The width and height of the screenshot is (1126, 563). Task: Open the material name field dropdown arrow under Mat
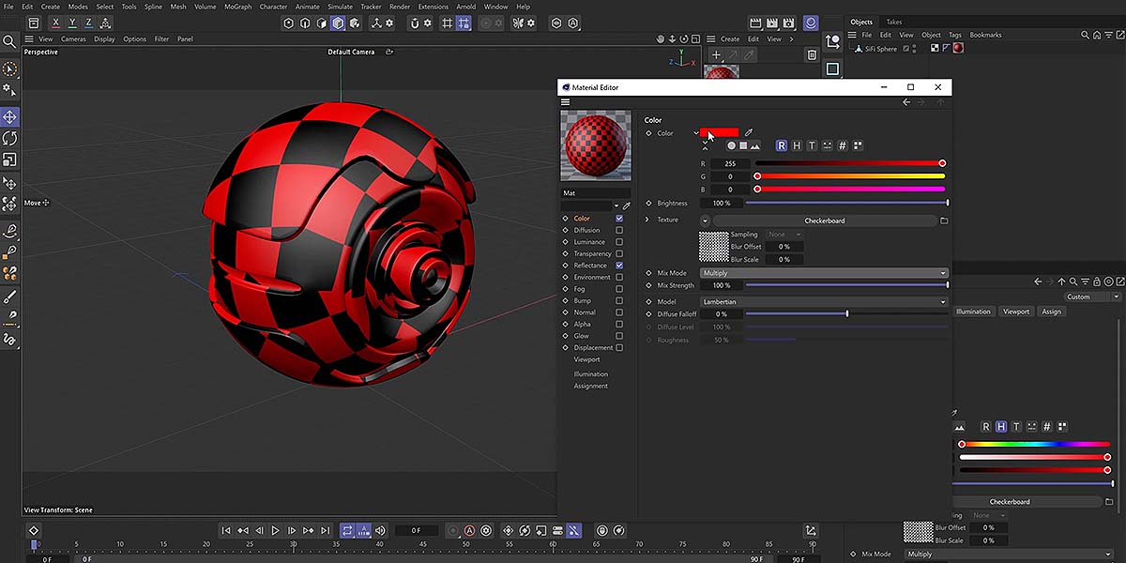pyautogui.click(x=616, y=205)
